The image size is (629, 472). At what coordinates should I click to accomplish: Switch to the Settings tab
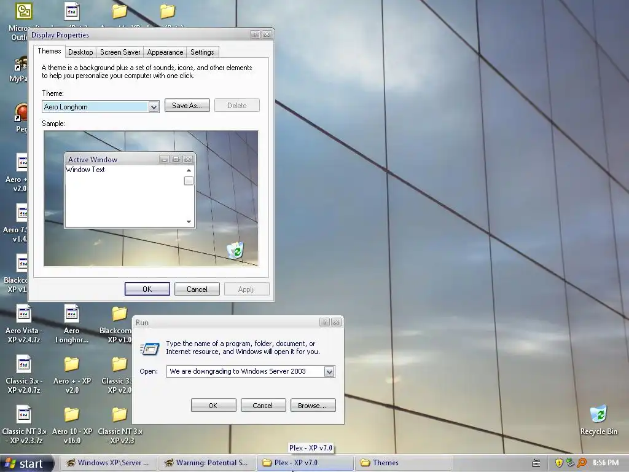point(202,52)
